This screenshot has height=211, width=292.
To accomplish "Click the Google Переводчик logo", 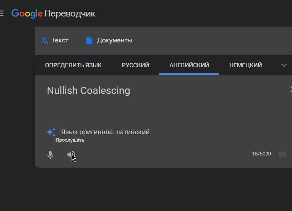I will tap(53, 13).
